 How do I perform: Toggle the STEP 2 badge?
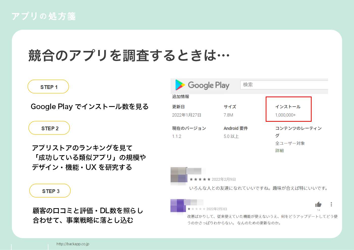pyautogui.click(x=49, y=128)
